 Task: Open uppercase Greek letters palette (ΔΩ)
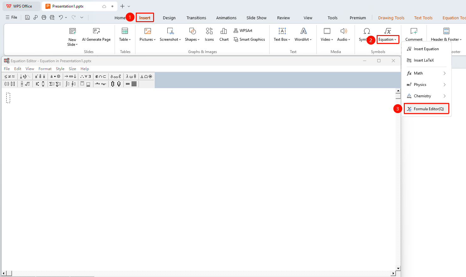(x=146, y=76)
